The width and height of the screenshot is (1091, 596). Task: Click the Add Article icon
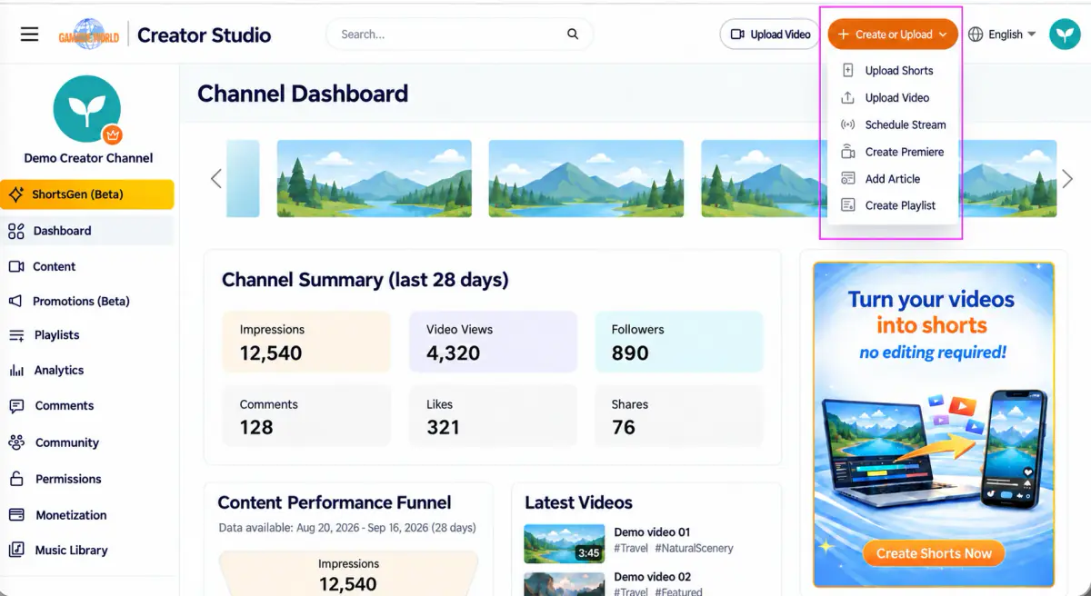pyautogui.click(x=848, y=179)
